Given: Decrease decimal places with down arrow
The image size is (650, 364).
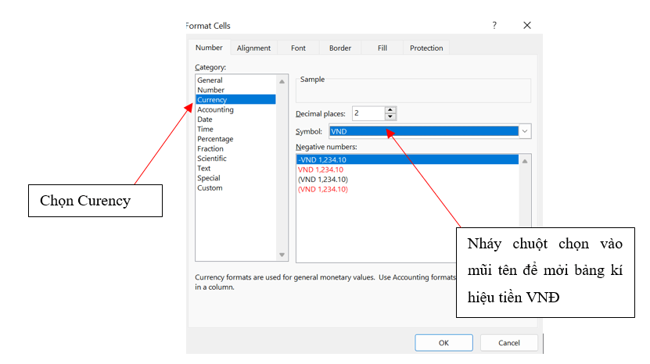Looking at the screenshot, I should point(390,117).
